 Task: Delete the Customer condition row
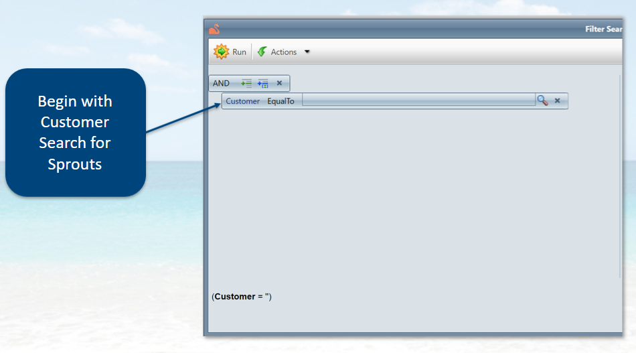(557, 101)
